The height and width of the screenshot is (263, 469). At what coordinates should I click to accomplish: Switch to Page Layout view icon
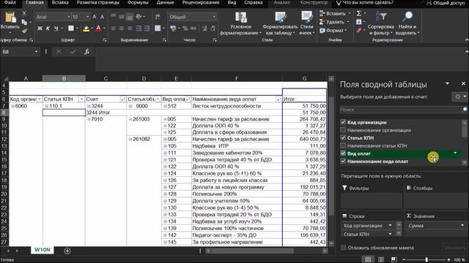pyautogui.click(x=381, y=259)
